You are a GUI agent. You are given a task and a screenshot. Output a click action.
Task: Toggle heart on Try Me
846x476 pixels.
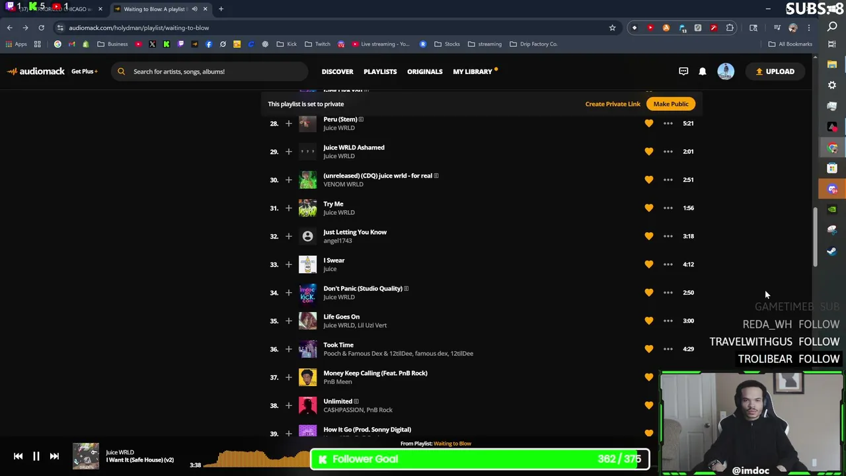click(649, 208)
